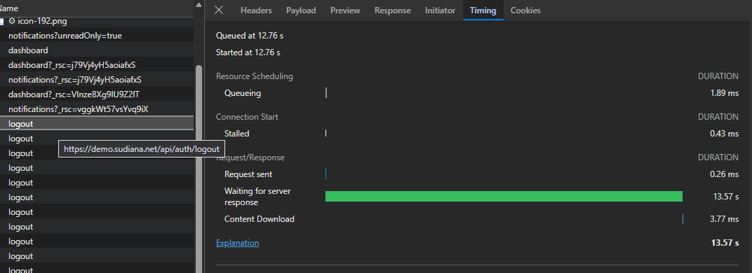Click the scroll-up arrow of request list
Image resolution: width=752 pixels, height=273 pixels.
click(199, 5)
